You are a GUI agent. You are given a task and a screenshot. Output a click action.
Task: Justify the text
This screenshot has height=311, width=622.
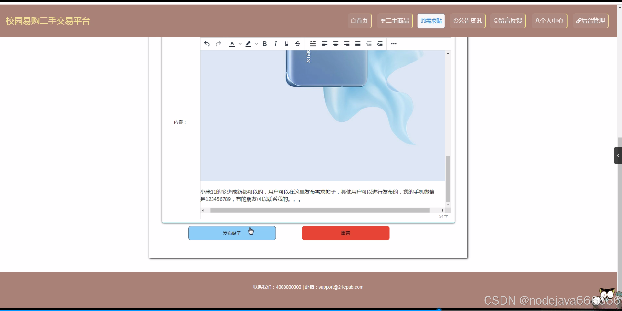[x=358, y=44]
